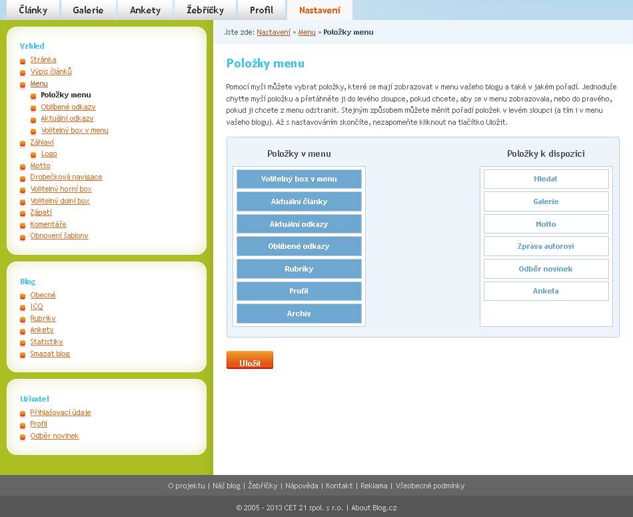Open the Záhlaví sidebar link

pos(42,142)
